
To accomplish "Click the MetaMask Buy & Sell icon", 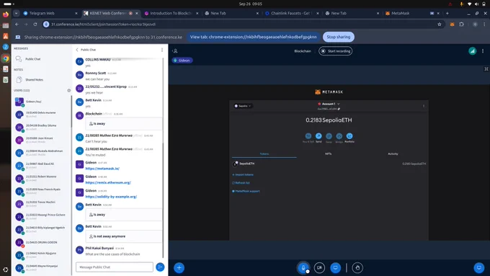I will (x=308, y=136).
